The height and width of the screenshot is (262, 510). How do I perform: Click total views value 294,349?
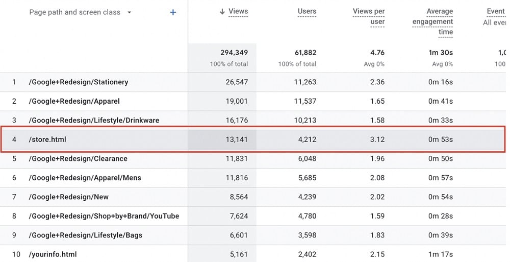(234, 53)
